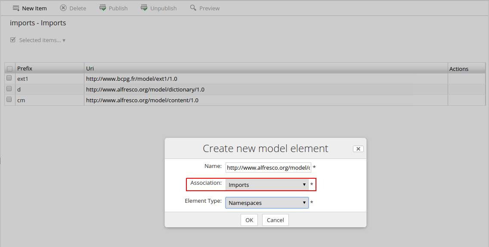The image size is (489, 247).
Task: Click the New Item icon
Action: [16, 8]
